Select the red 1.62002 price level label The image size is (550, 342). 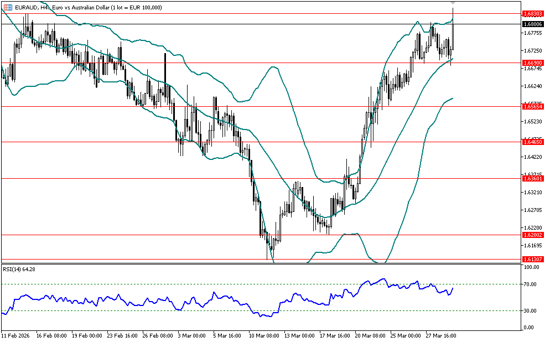coord(532,235)
